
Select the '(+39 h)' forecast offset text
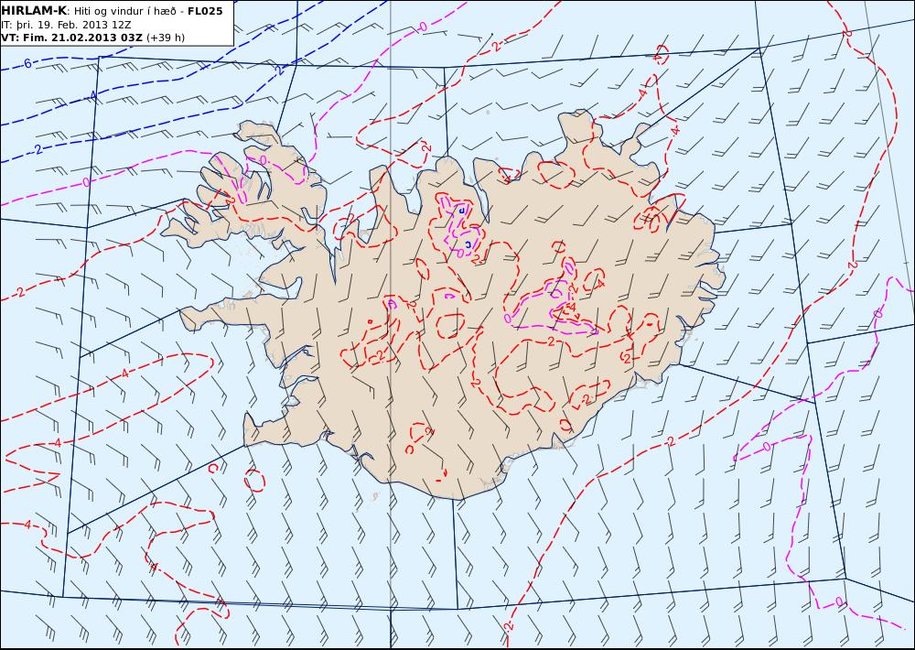point(165,38)
